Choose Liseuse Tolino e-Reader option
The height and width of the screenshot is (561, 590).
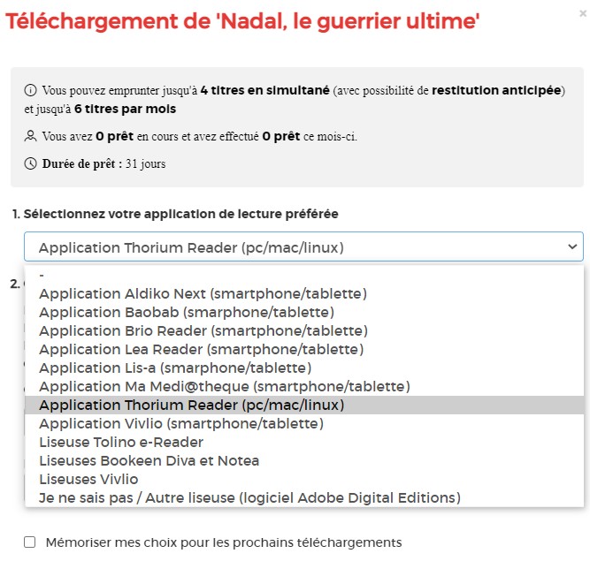tap(121, 442)
